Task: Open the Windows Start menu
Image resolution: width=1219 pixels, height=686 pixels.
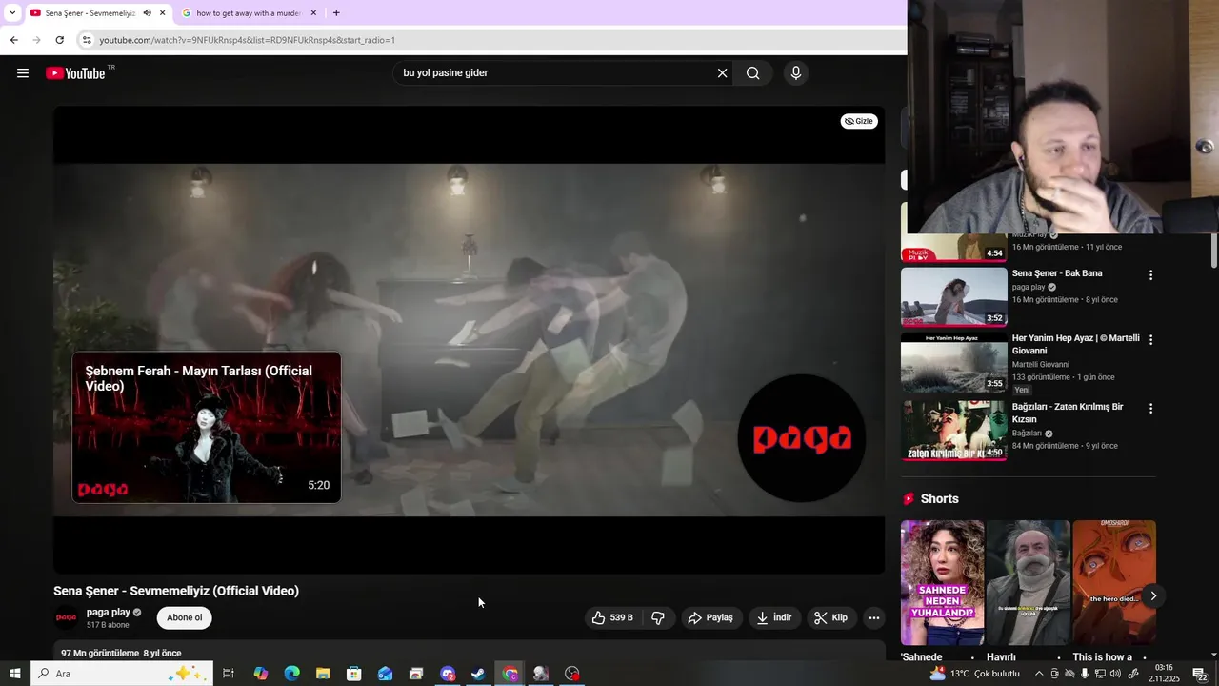Action: click(x=15, y=674)
